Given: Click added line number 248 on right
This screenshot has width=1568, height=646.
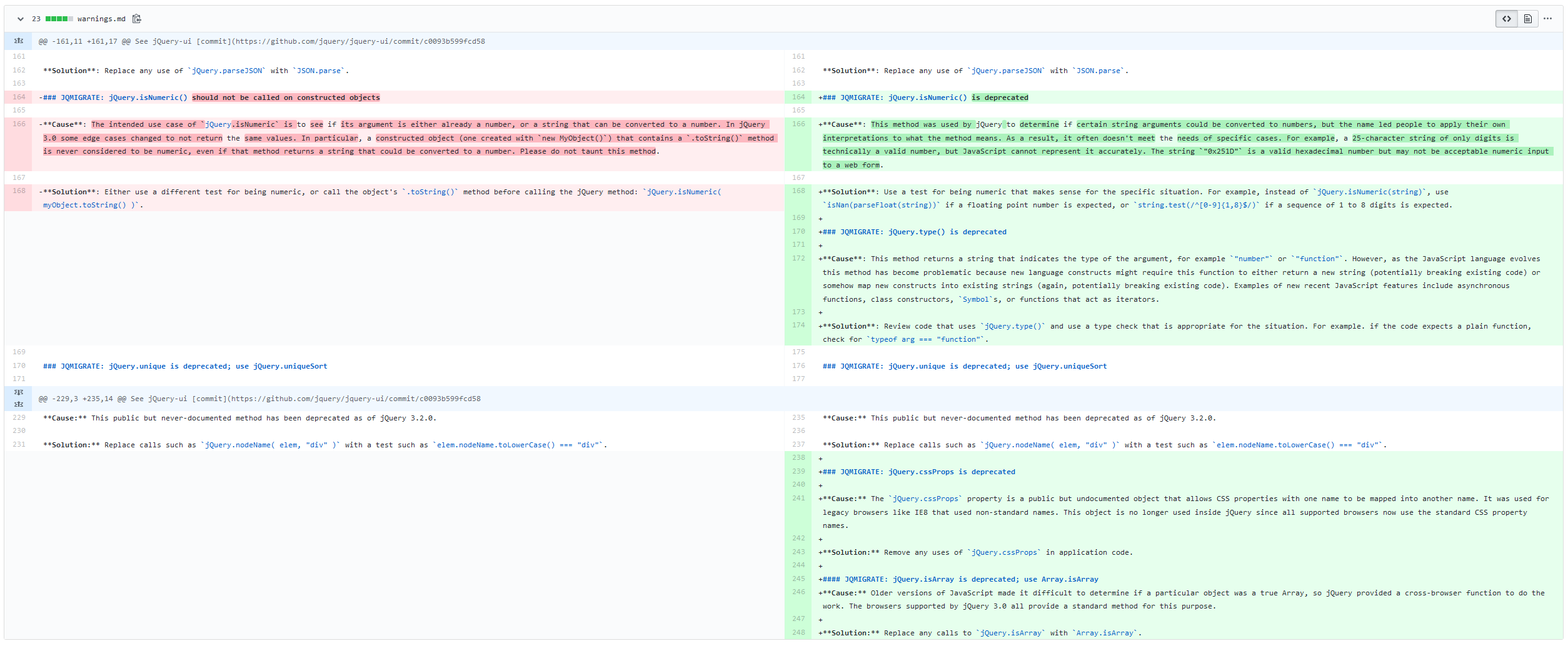Looking at the screenshot, I should click(x=798, y=633).
